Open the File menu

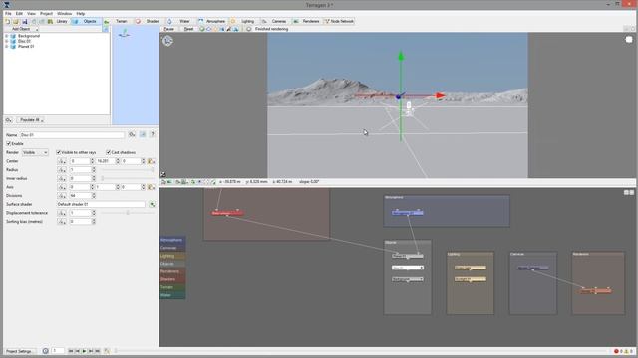pyautogui.click(x=8, y=13)
